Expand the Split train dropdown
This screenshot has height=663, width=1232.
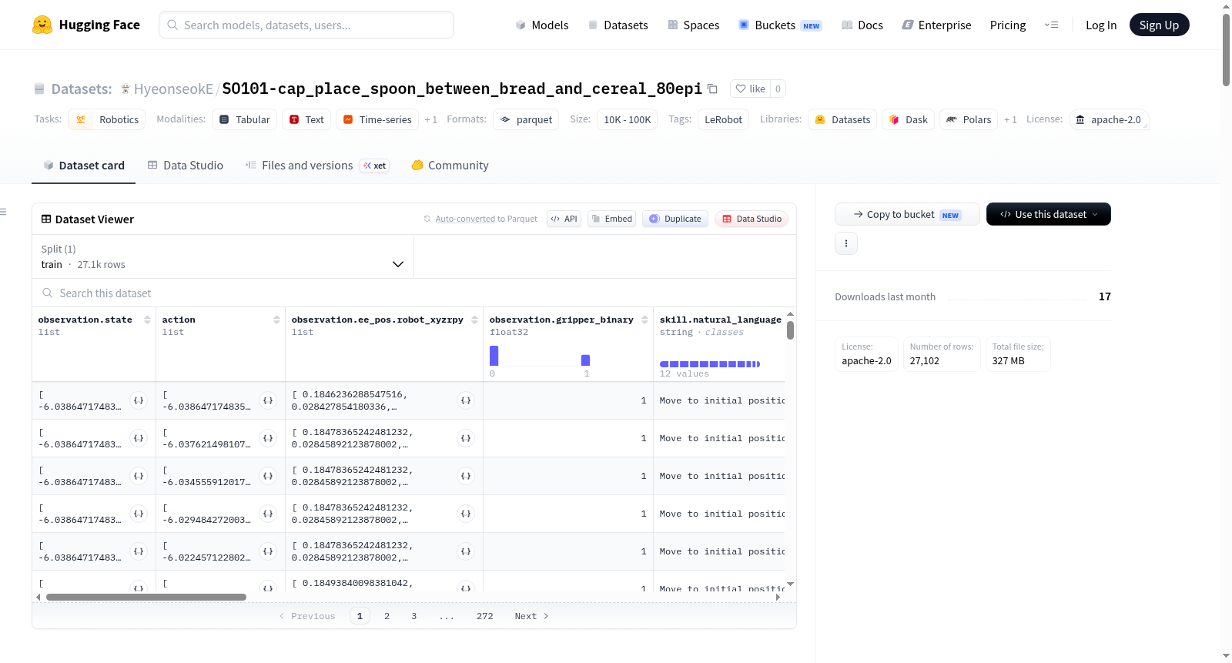pyautogui.click(x=223, y=256)
